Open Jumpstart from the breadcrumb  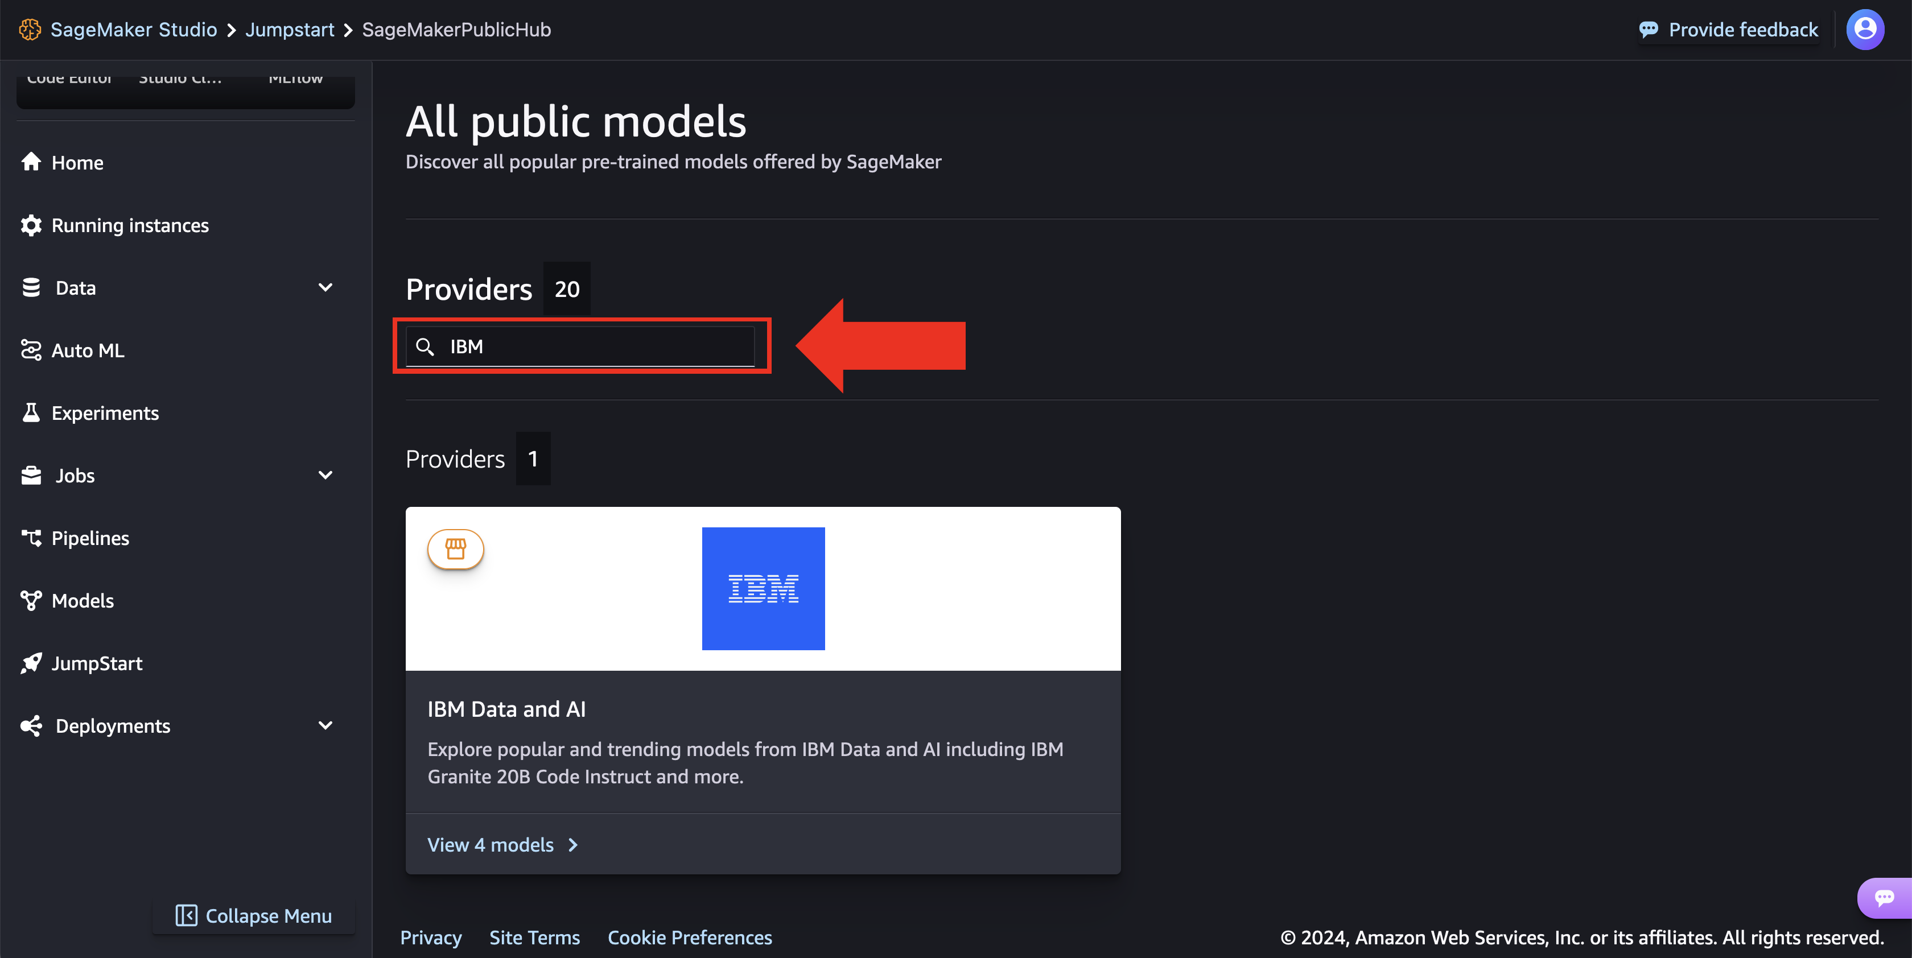(290, 29)
